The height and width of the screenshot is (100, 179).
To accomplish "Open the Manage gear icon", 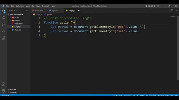I will (x=3, y=91).
